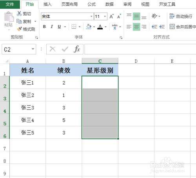
Task: Select the Format Painter brush
Action: pos(20,29)
